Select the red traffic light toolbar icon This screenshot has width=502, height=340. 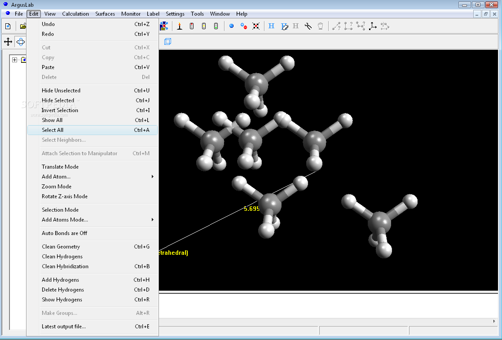tap(192, 26)
